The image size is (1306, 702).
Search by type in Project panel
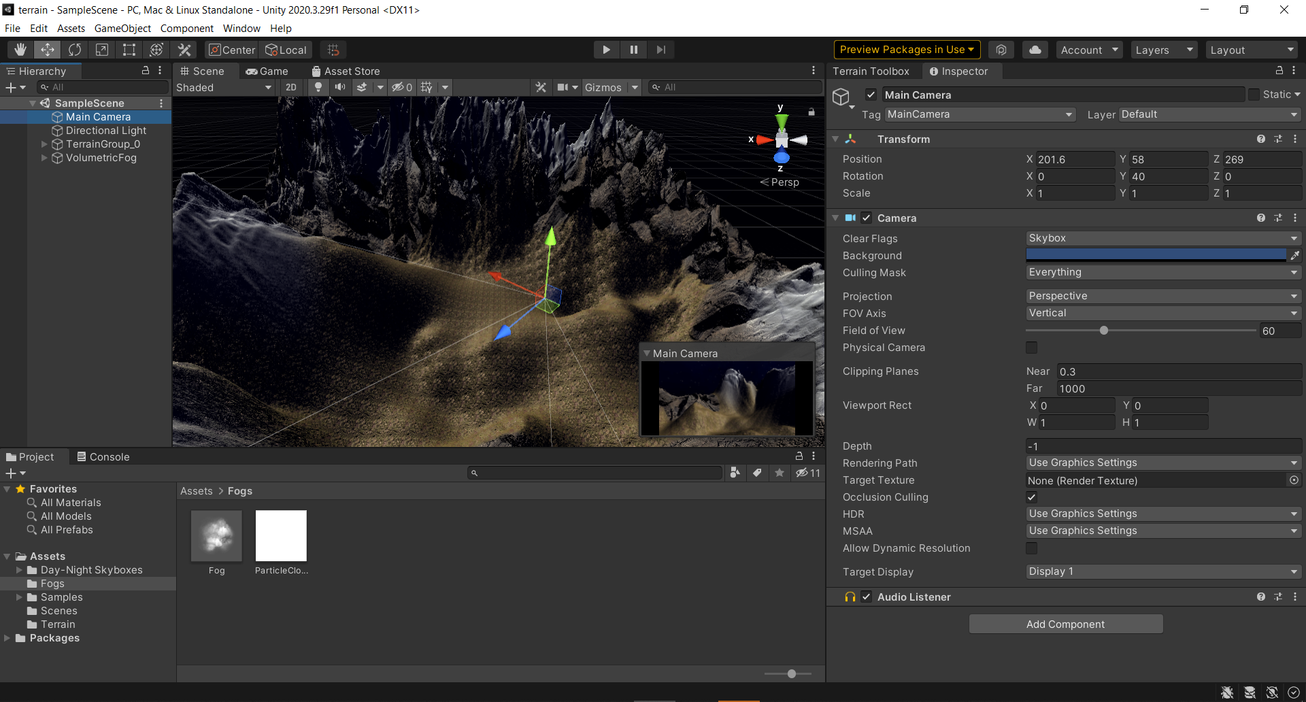(x=735, y=473)
